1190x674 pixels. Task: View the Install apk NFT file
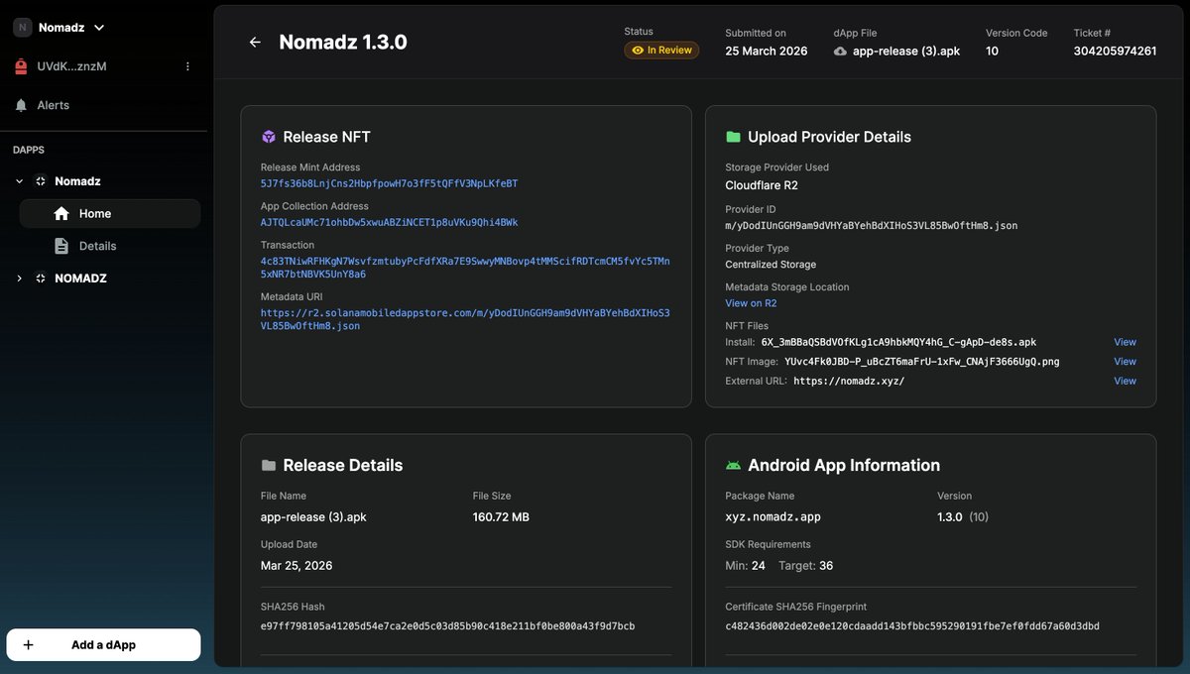pyautogui.click(x=1125, y=342)
